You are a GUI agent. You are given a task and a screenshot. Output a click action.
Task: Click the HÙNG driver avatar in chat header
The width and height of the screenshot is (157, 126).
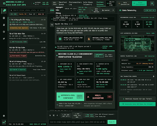pos(52,10)
